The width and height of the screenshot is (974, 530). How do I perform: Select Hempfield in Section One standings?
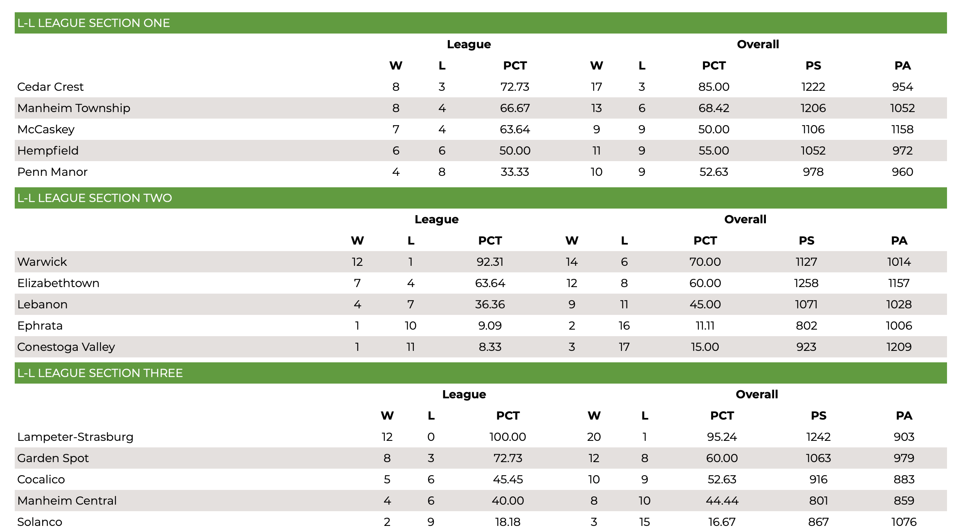[x=48, y=150]
